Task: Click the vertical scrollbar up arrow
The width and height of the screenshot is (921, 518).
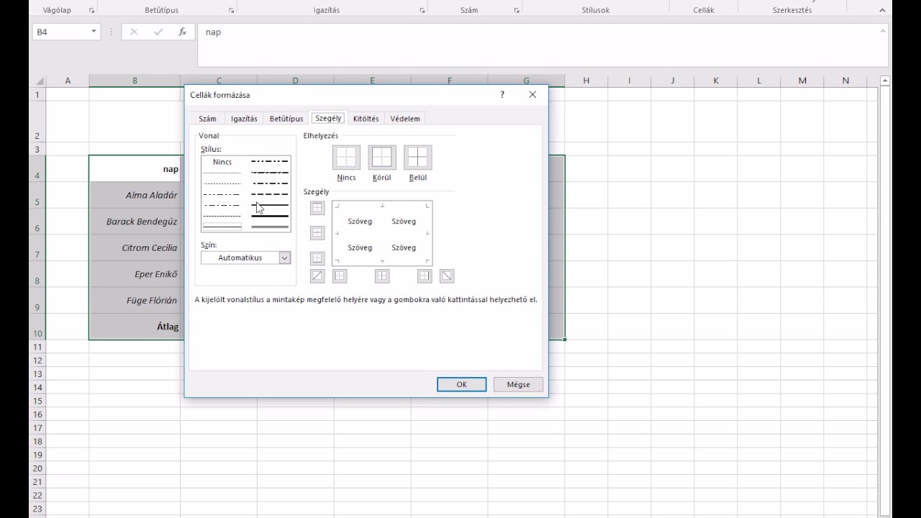Action: tap(885, 81)
